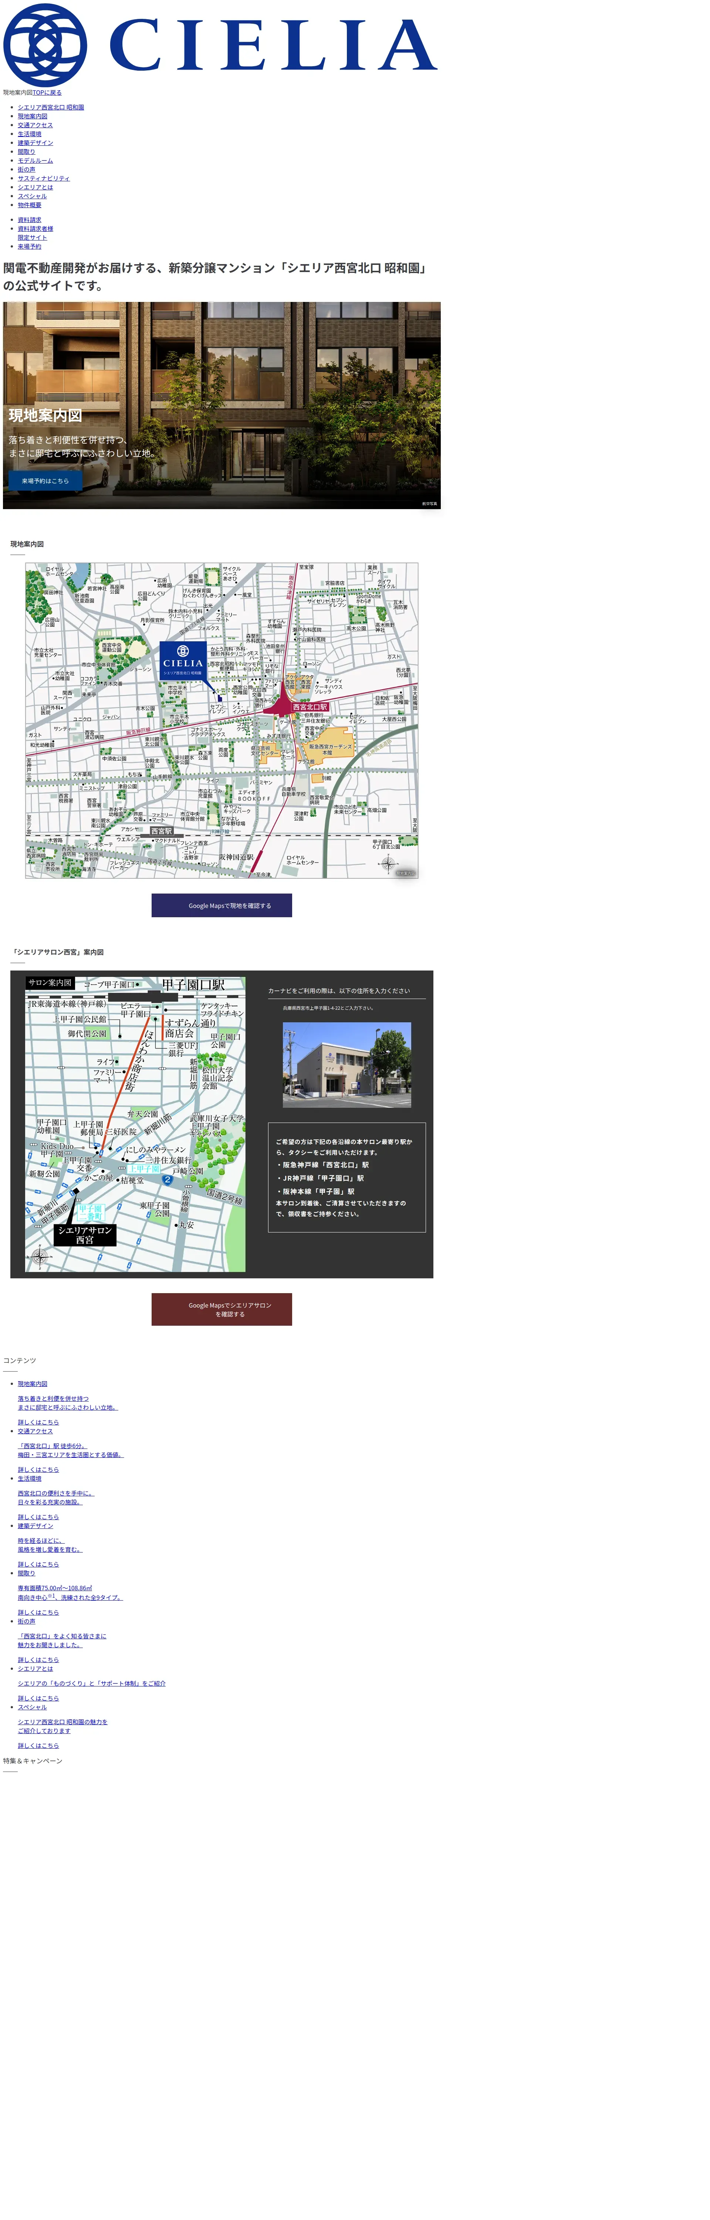Click the hero building image
This screenshot has width=710, height=2220.
pyautogui.click(x=222, y=405)
